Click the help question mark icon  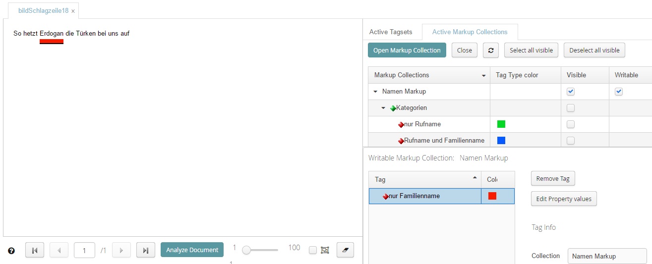11,251
